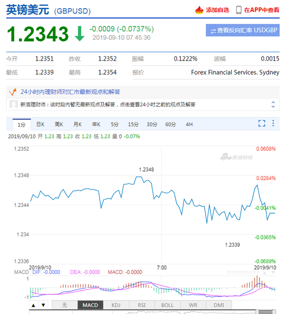Switch to the 60分 chart tab
The height and width of the screenshot is (314, 285).
click(x=170, y=124)
